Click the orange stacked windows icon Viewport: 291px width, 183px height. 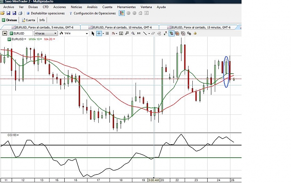177,33
